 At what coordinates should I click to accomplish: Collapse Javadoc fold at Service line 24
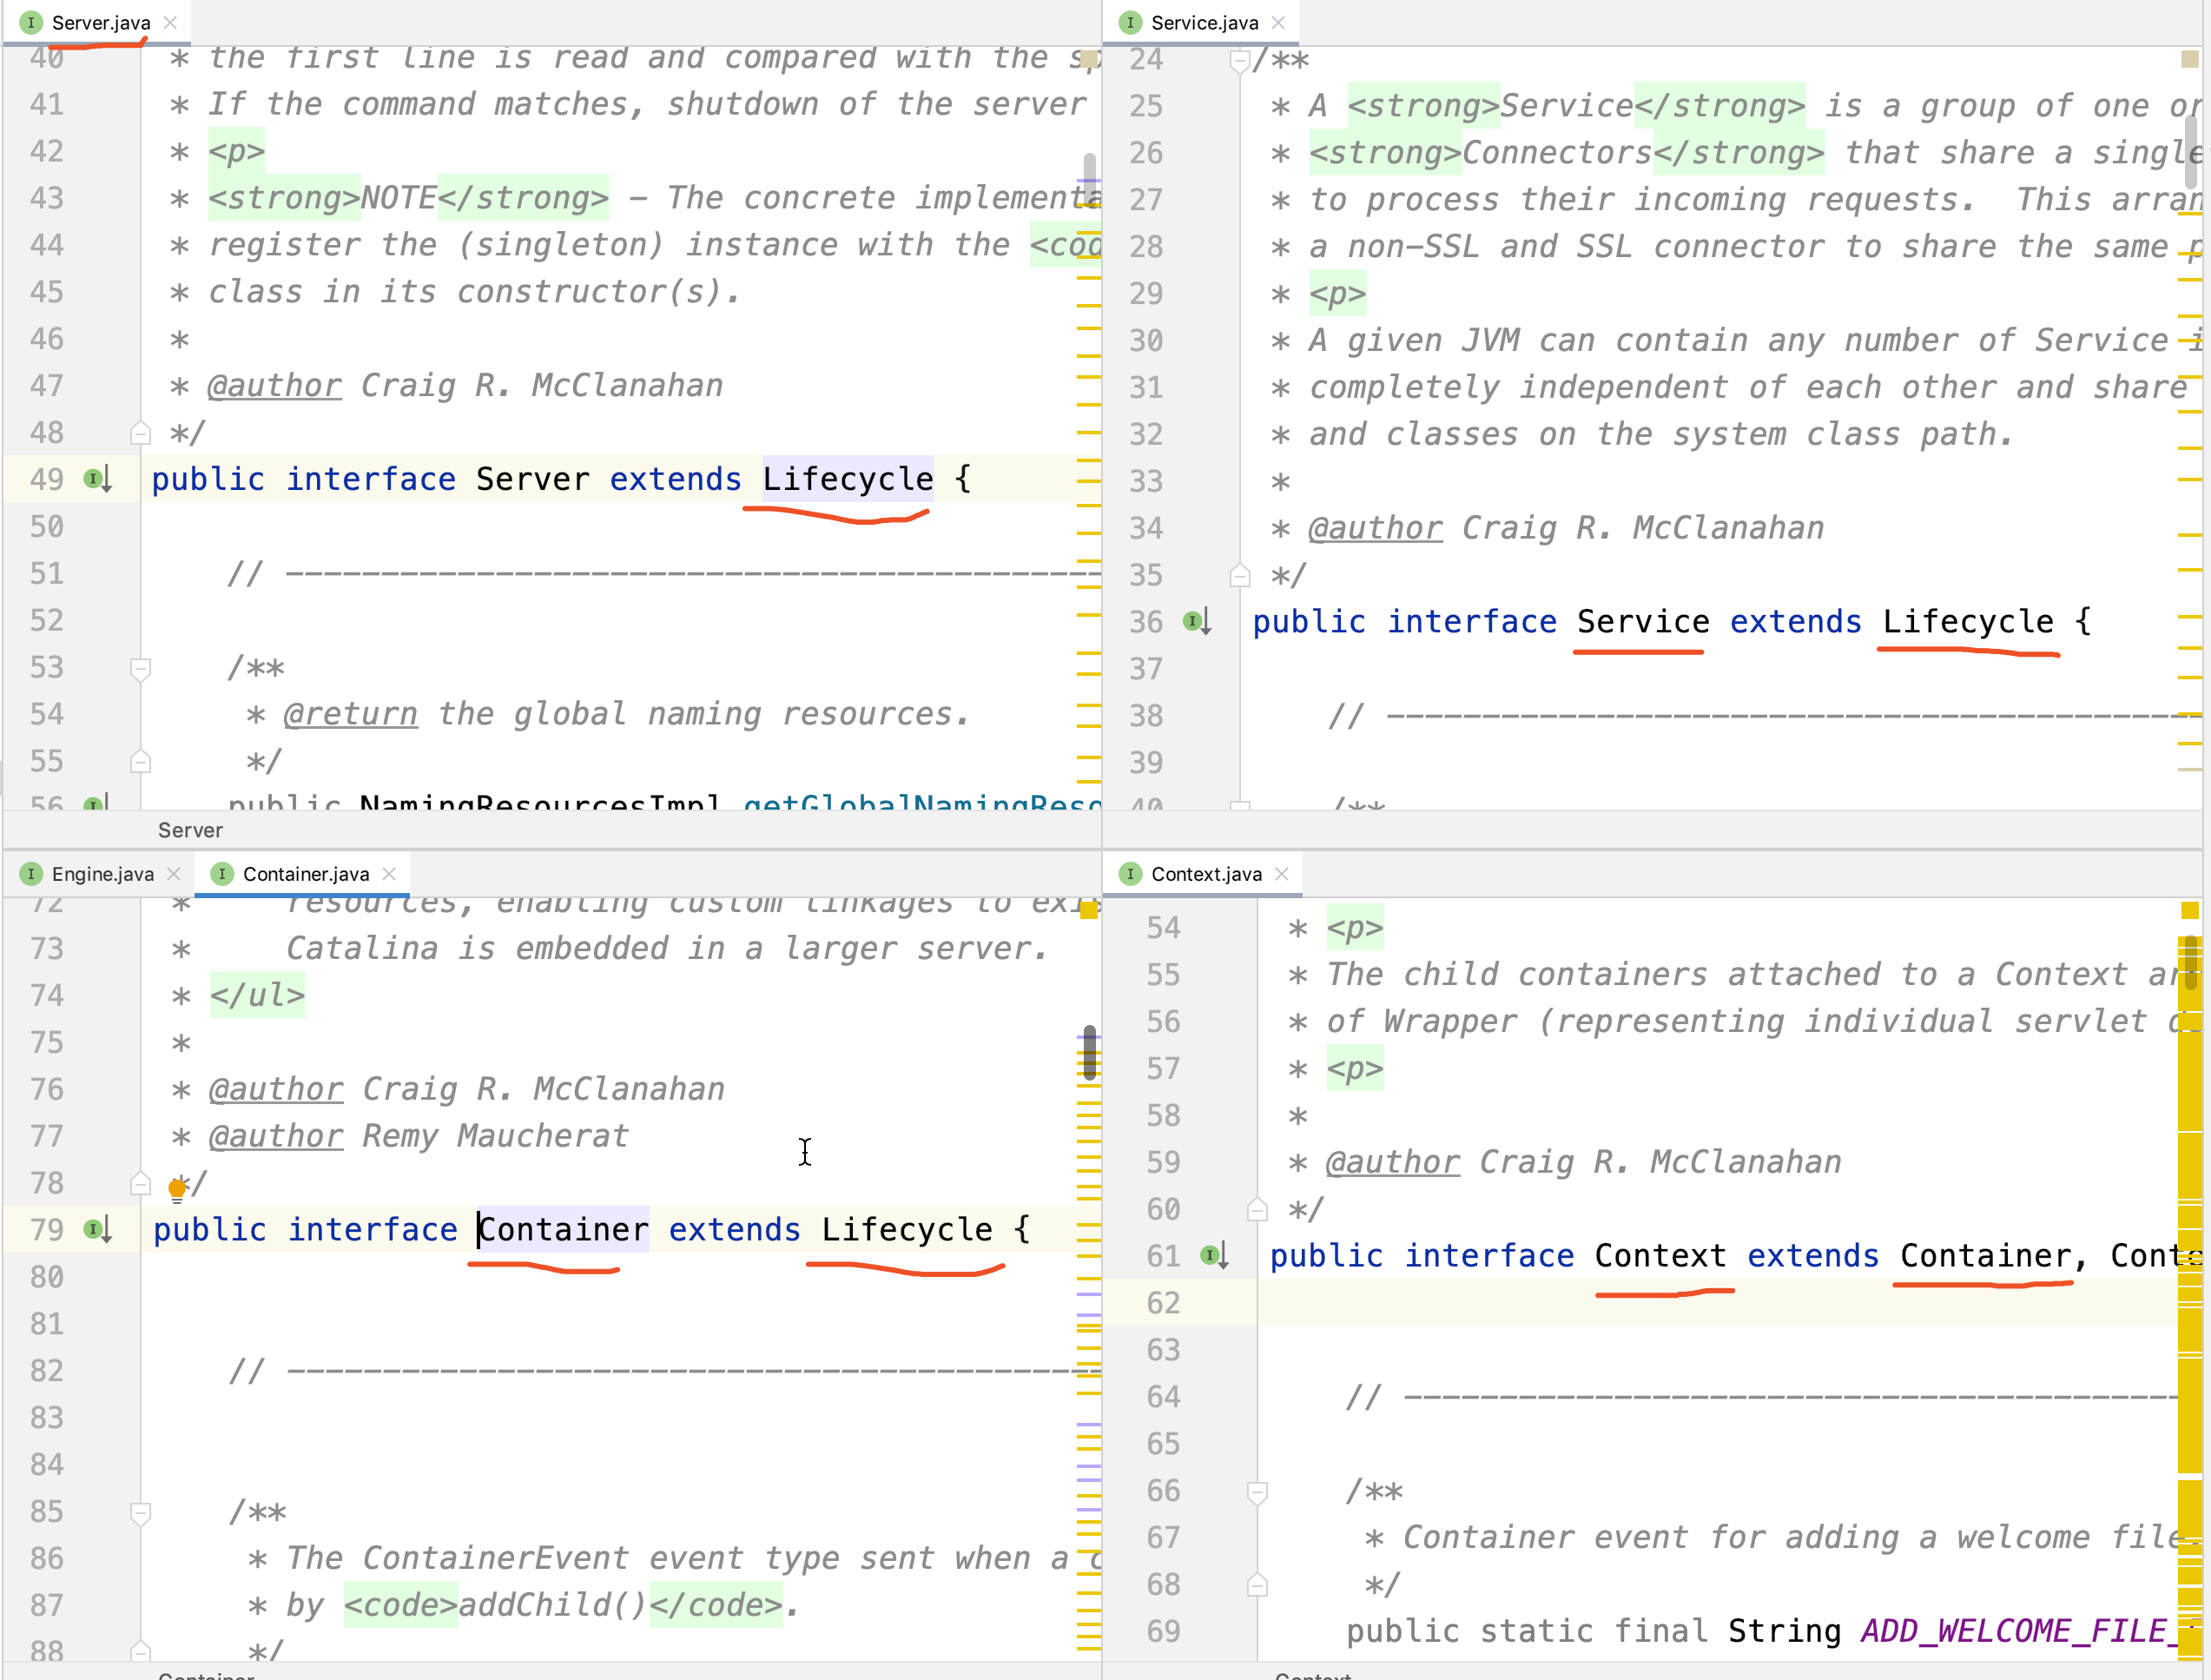(x=1239, y=62)
